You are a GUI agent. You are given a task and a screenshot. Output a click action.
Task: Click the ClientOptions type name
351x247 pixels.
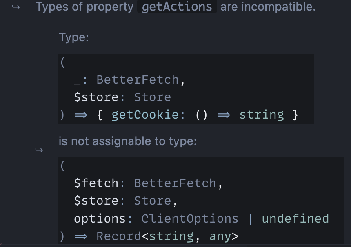190,218
